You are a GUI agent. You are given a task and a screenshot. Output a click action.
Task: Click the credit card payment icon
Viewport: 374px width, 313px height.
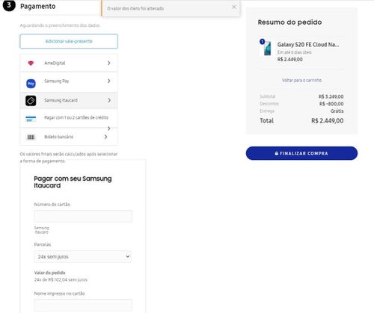click(31, 119)
